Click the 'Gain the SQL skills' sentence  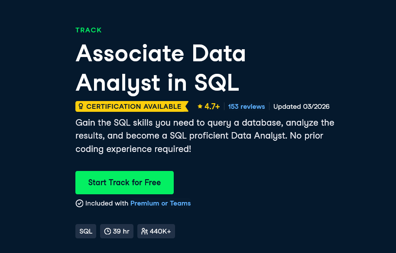pos(205,129)
